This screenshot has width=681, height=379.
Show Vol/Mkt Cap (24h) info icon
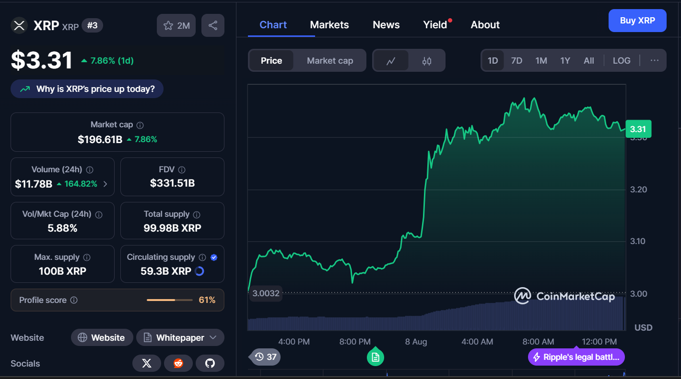[99, 214]
